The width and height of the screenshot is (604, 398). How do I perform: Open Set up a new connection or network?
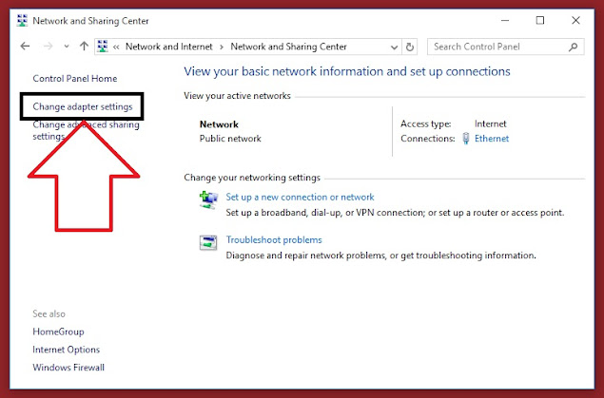click(300, 197)
